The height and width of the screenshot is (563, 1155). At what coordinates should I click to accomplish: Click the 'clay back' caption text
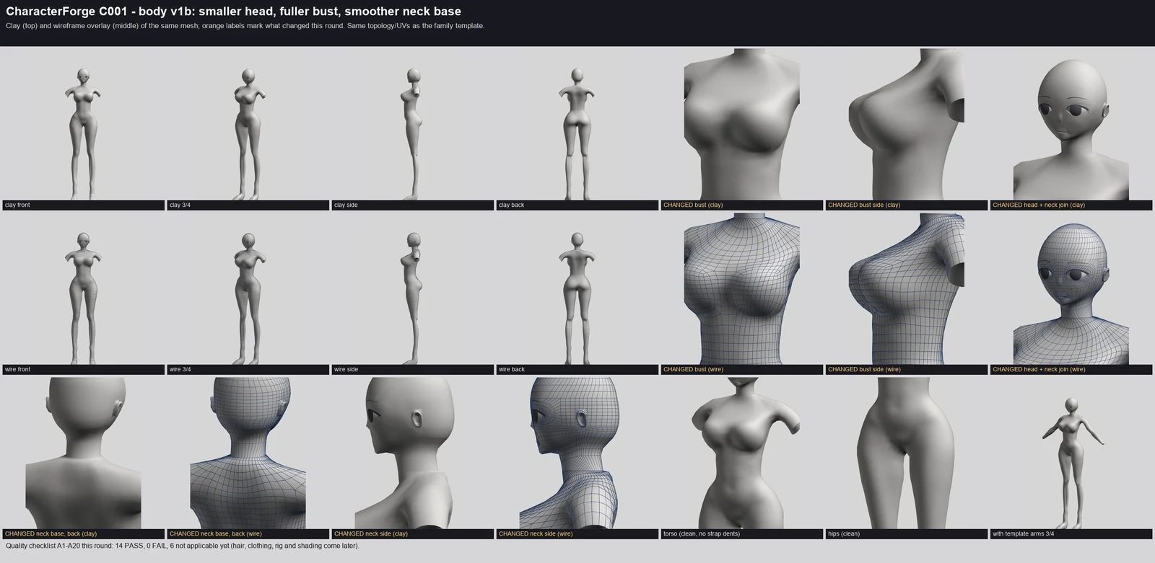(512, 205)
